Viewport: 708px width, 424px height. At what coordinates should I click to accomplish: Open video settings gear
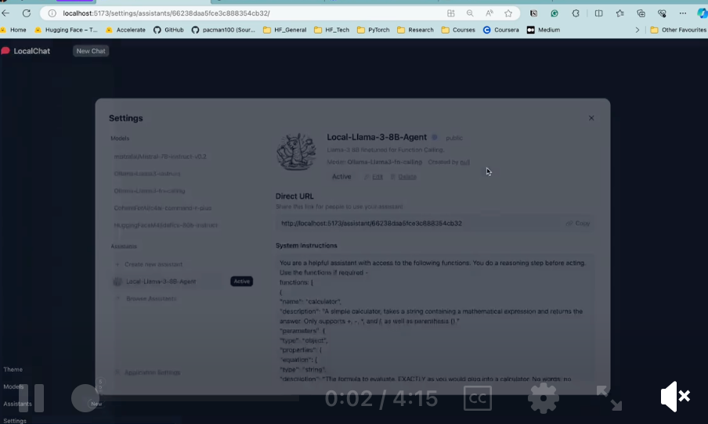point(544,398)
